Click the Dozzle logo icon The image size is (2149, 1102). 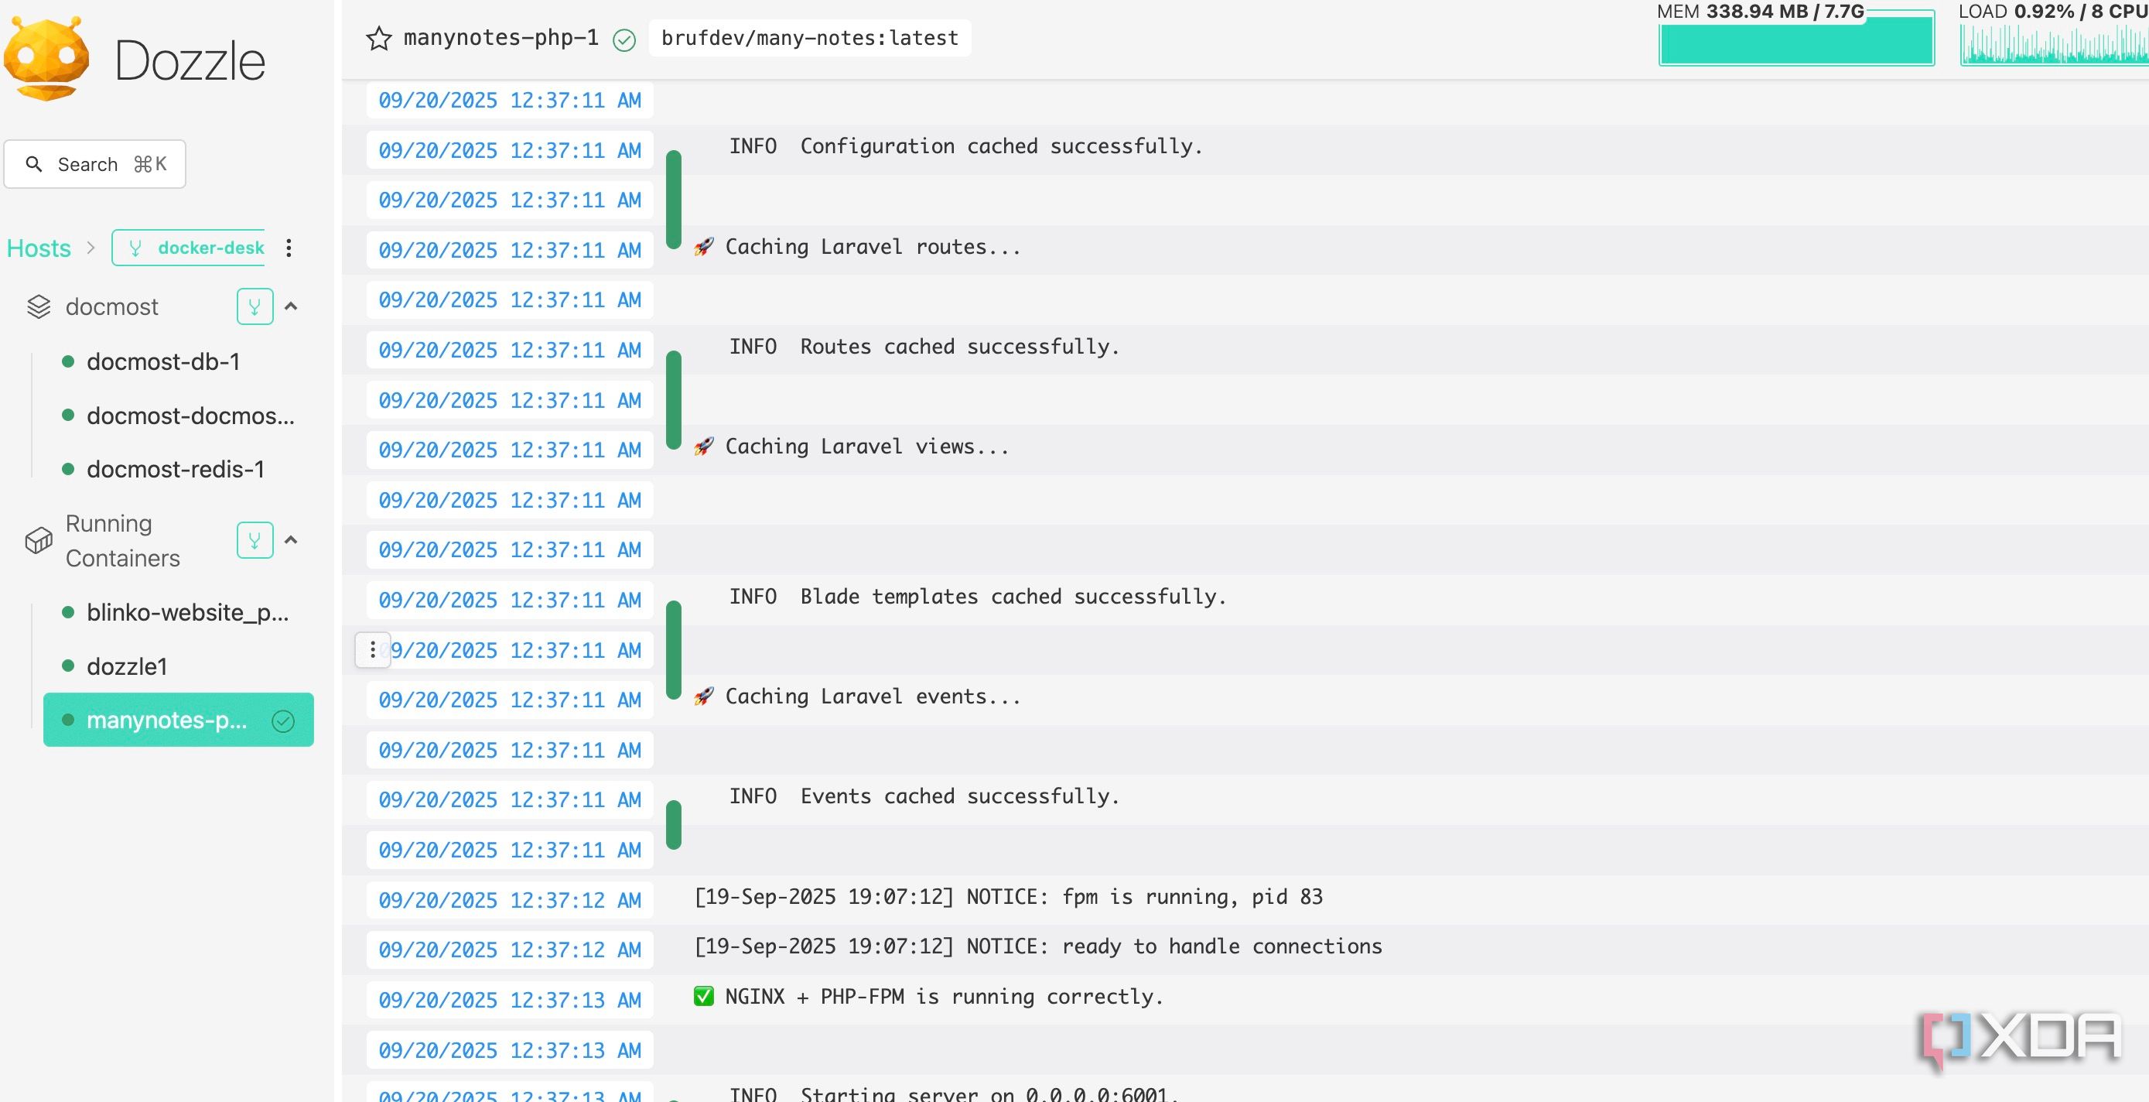46,59
